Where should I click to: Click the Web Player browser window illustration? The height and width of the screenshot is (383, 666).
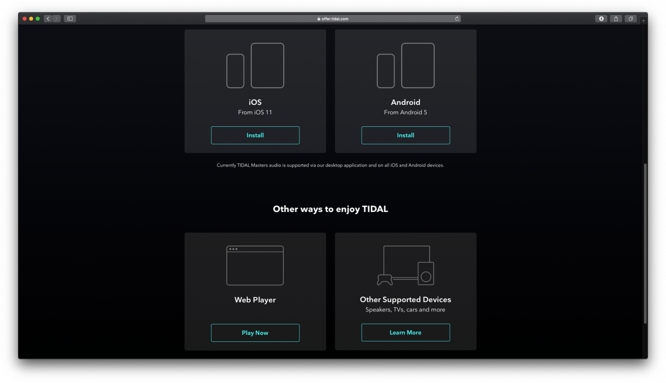tap(255, 266)
